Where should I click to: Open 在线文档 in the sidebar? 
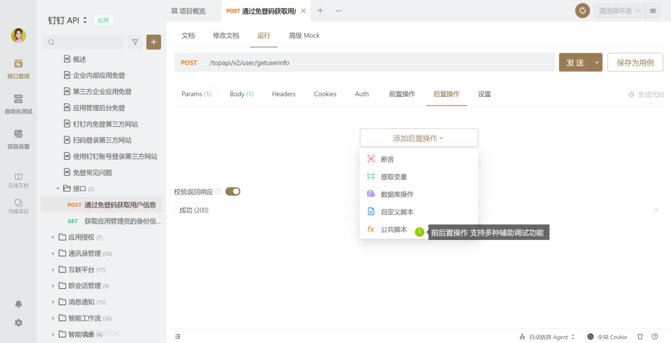click(19, 180)
